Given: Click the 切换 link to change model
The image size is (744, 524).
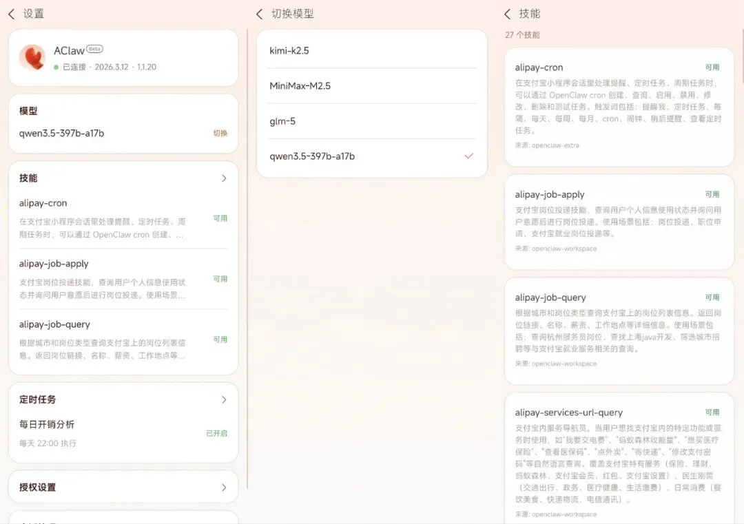Looking at the screenshot, I should point(220,134).
